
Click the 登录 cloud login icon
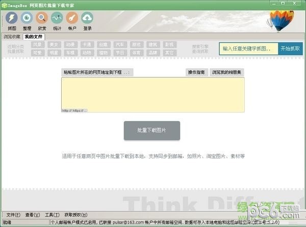(87, 21)
